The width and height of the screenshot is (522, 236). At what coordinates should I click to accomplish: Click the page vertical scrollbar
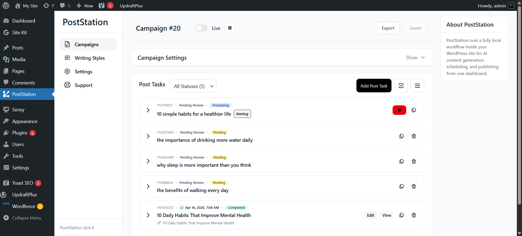[519, 106]
